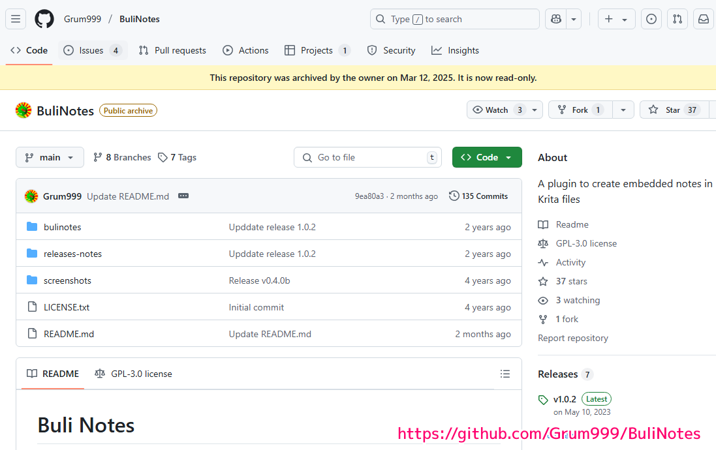Open the Copilot chat icon
The width and height of the screenshot is (716, 450).
pyautogui.click(x=555, y=19)
